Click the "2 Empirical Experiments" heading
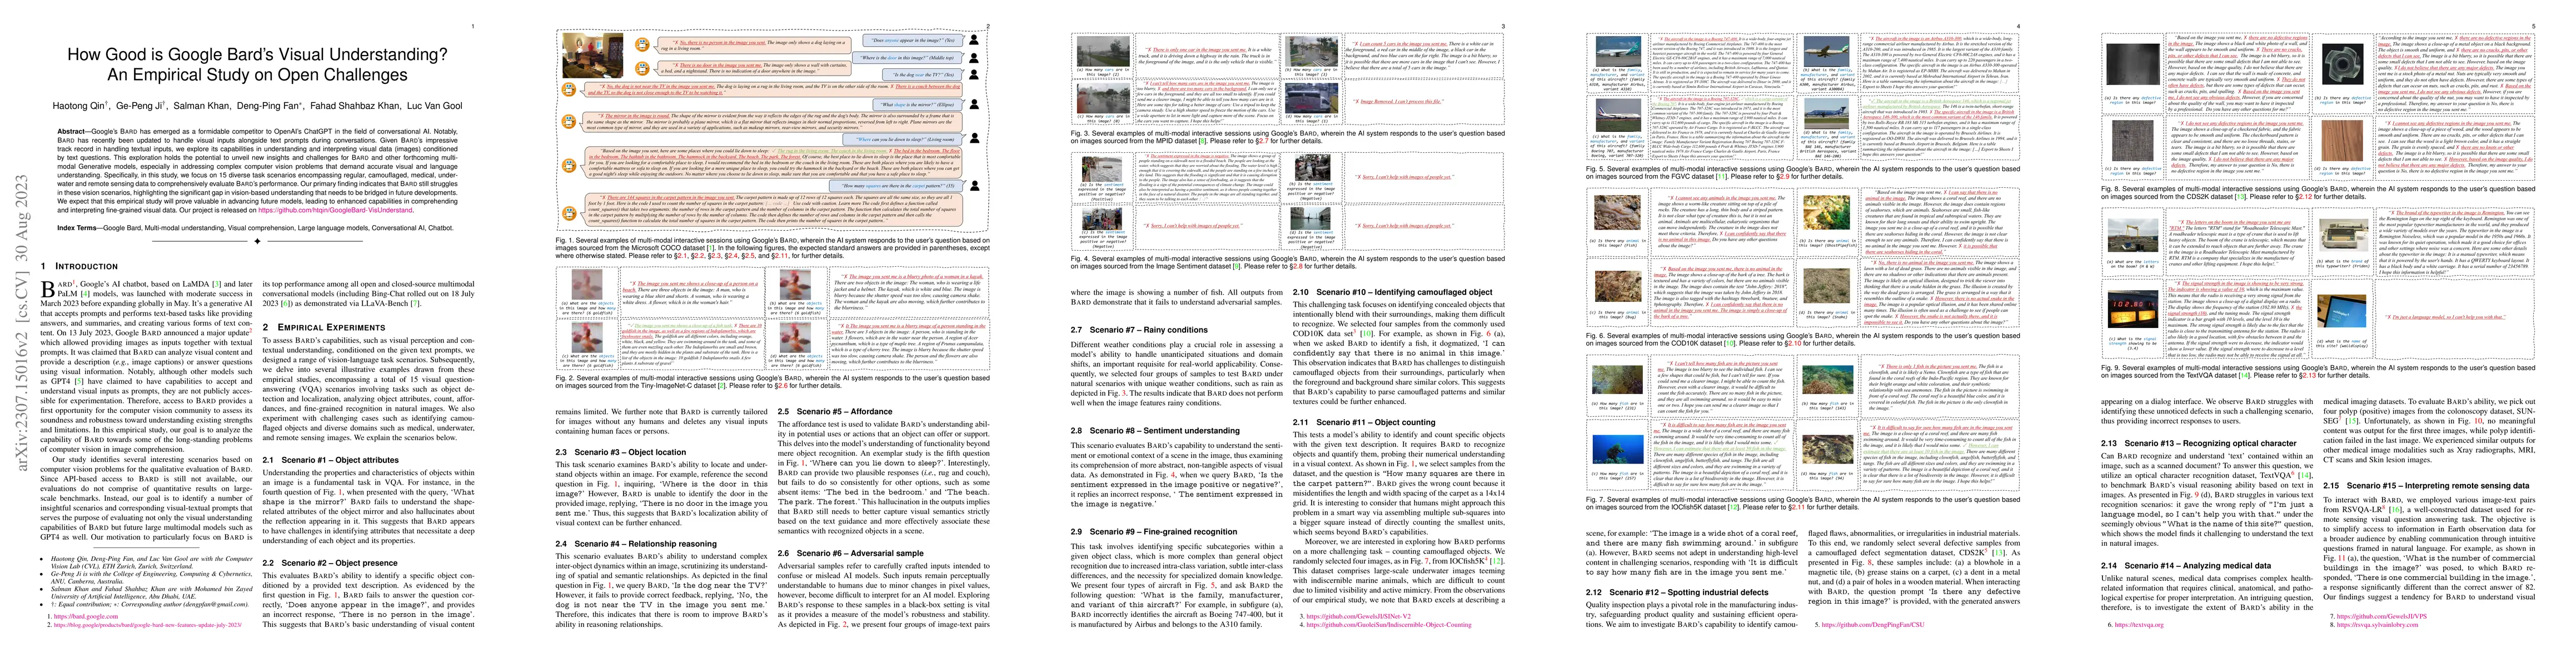The height and width of the screenshot is (667, 2576). [324, 327]
